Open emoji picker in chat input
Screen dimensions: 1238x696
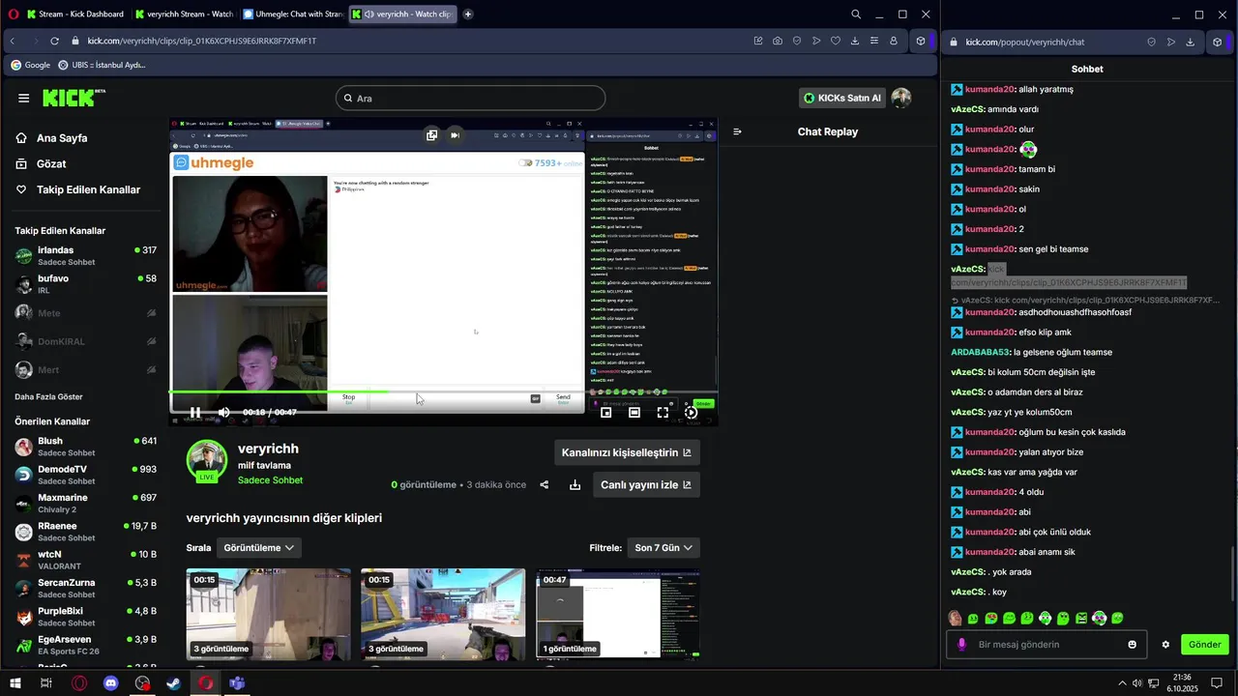coord(1133,645)
